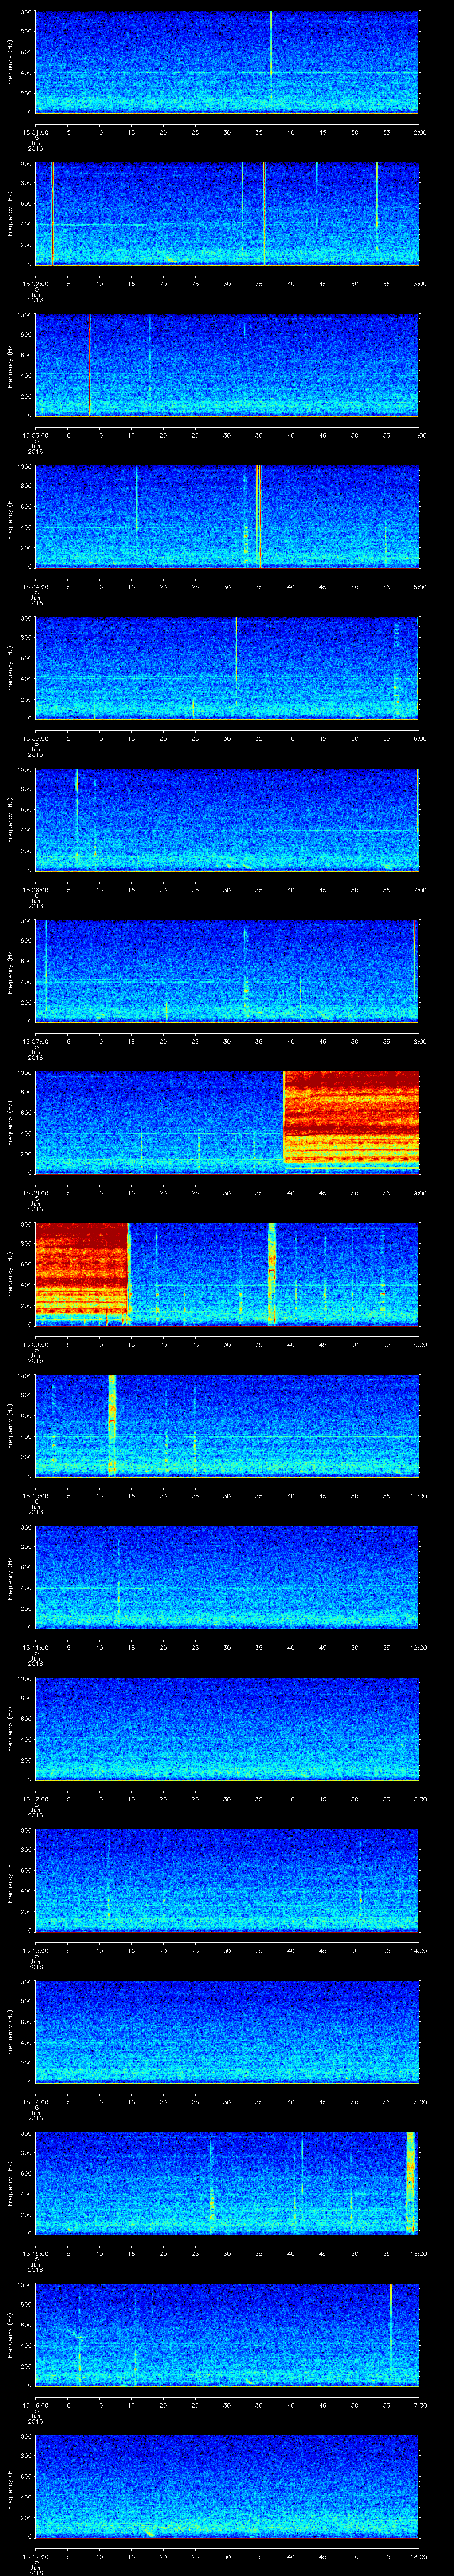The height and width of the screenshot is (2576, 454).
Task: Click the '30' seconds tick under the 15:05:00 panel
Action: 227,738
